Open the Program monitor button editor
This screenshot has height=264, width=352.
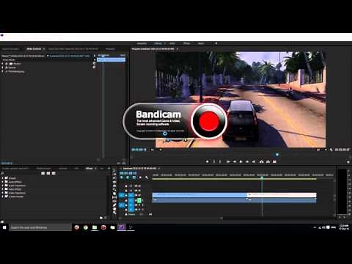click(348, 162)
